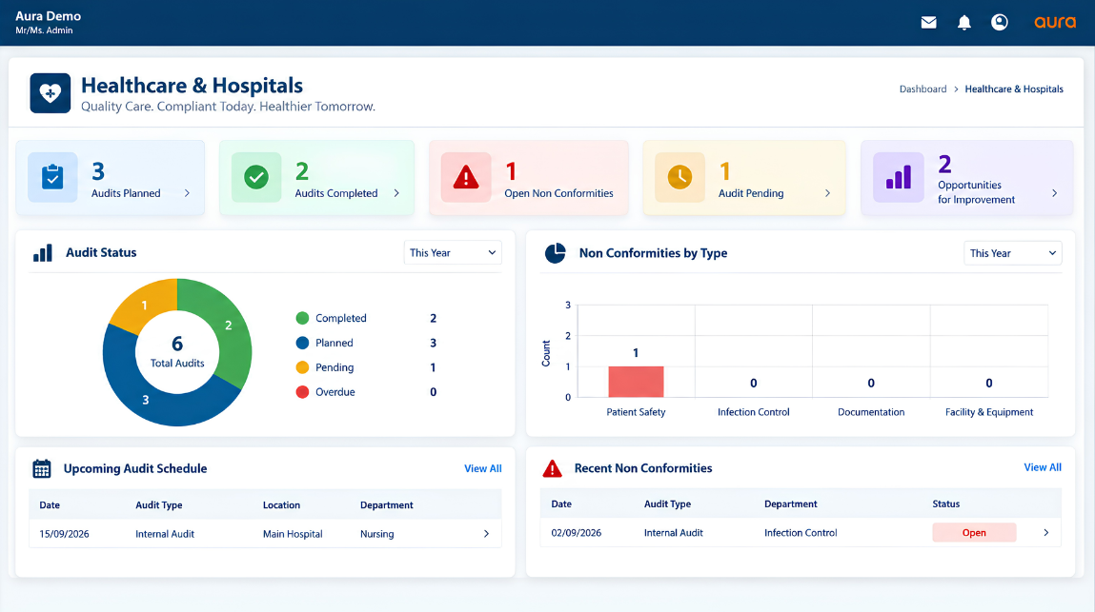1095x612 pixels.
Task: Click the Infection Control department cell
Action: (x=801, y=532)
